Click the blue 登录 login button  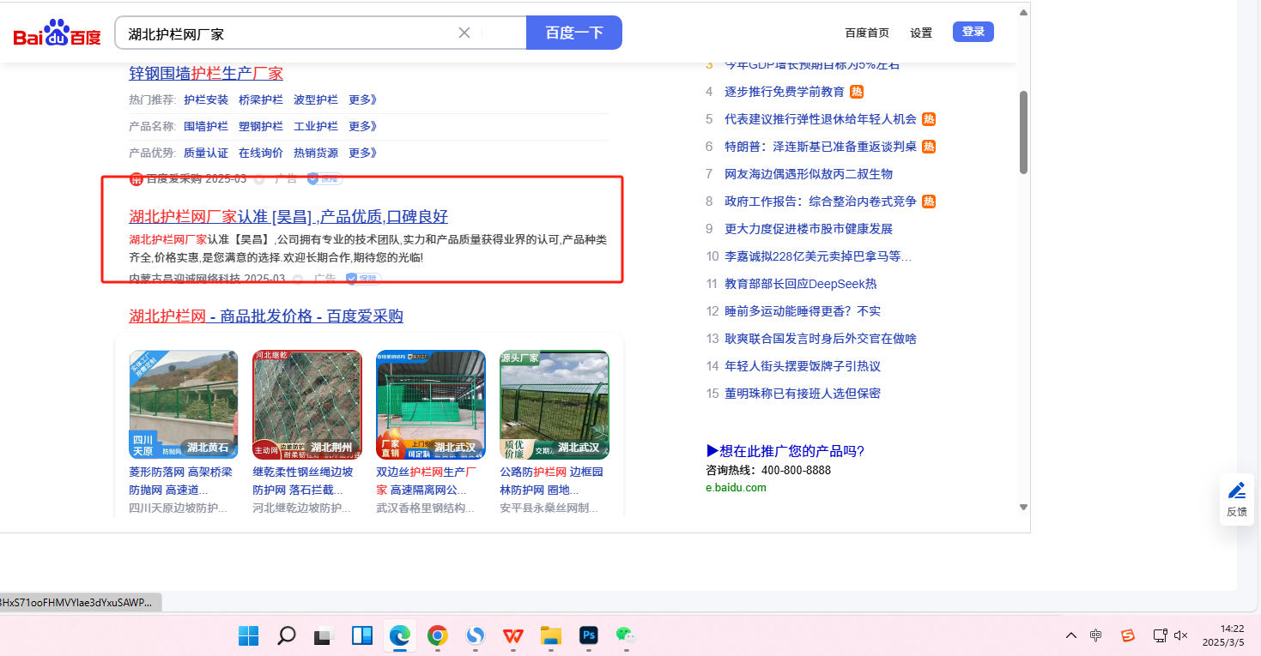[x=973, y=32]
